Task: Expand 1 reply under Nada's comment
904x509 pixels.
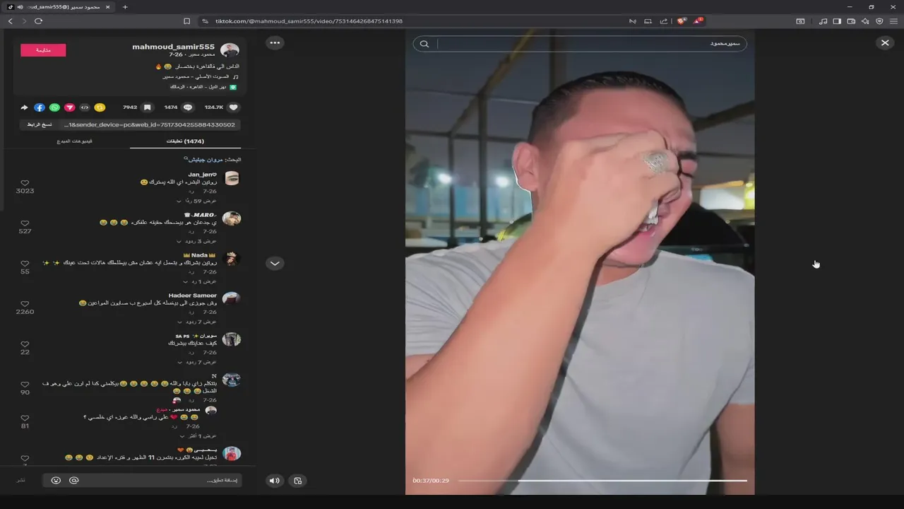Action: click(x=199, y=281)
